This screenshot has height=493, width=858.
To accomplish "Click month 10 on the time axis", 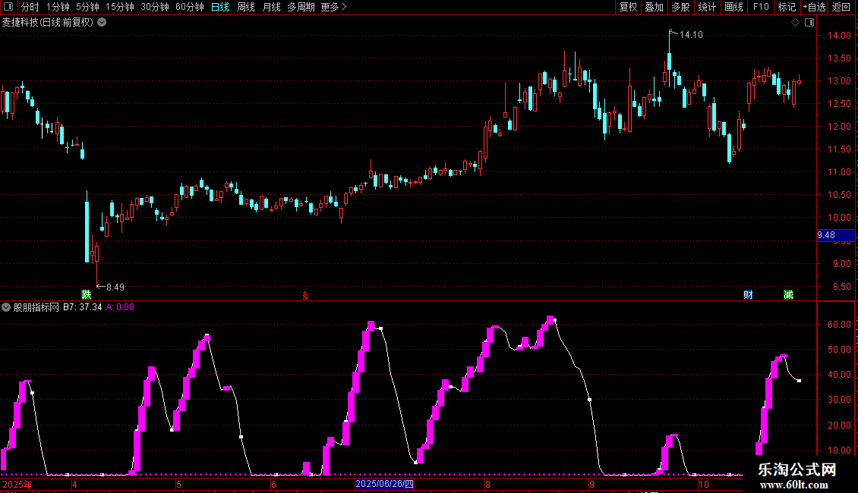I will click(x=704, y=484).
